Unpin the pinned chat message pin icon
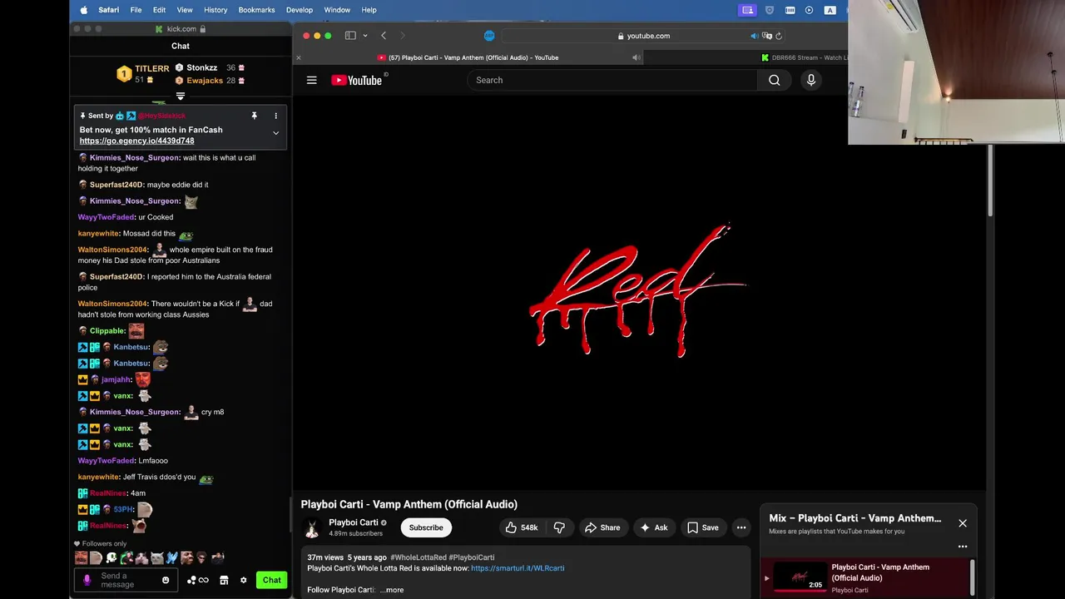The image size is (1065, 599). pos(254,116)
